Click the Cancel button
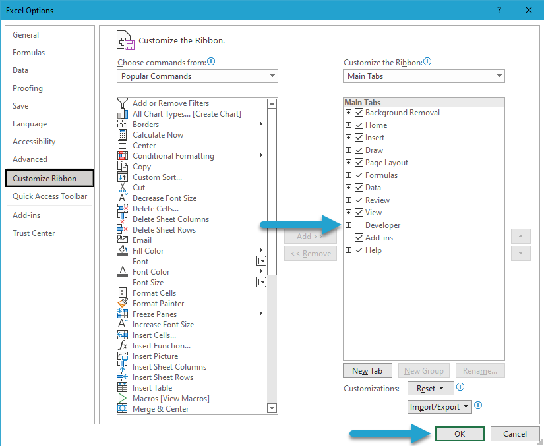 515,434
